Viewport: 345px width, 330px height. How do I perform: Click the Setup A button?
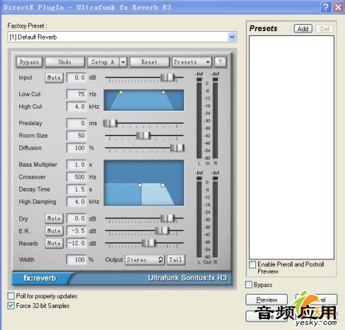pyautogui.click(x=103, y=62)
